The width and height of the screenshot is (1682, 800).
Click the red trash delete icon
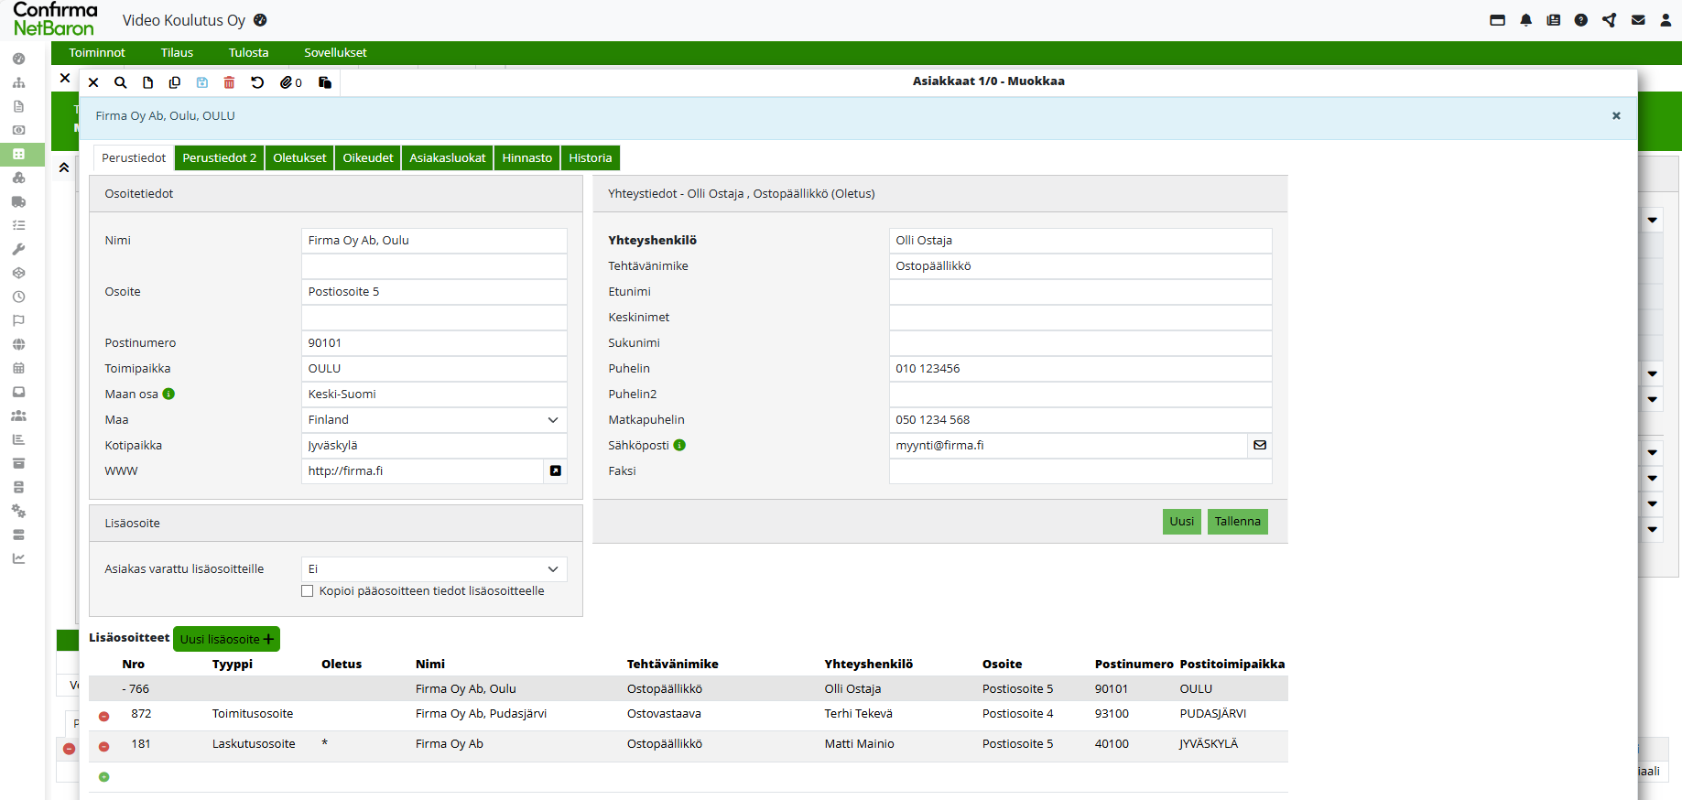click(229, 82)
